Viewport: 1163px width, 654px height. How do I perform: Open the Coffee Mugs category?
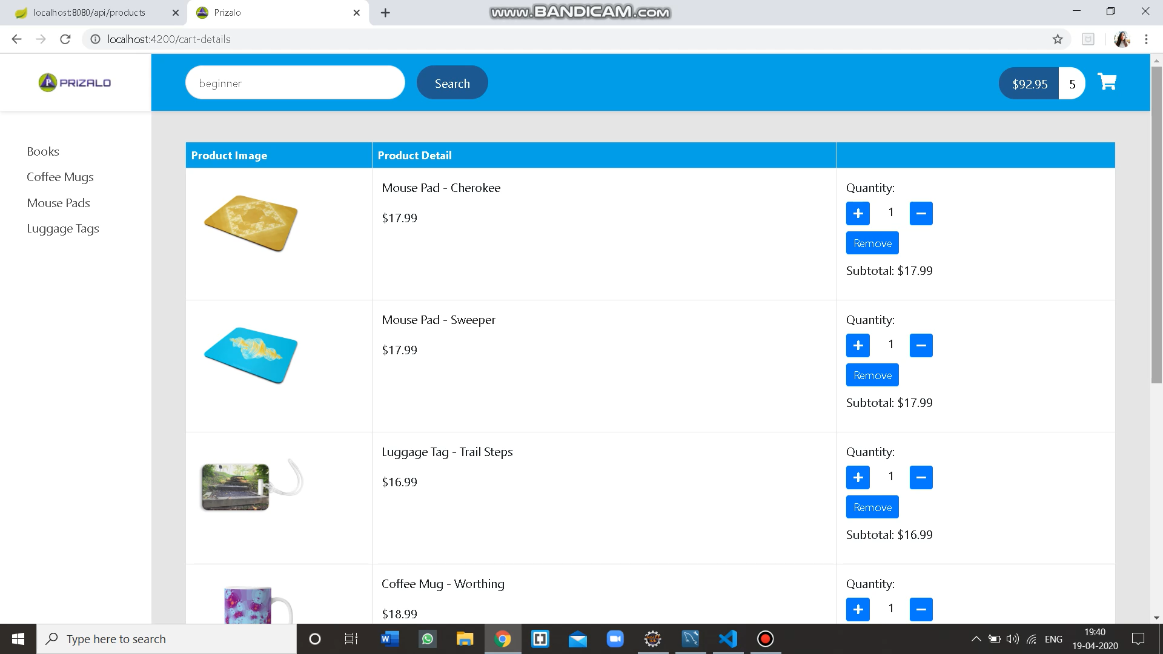pyautogui.click(x=60, y=177)
